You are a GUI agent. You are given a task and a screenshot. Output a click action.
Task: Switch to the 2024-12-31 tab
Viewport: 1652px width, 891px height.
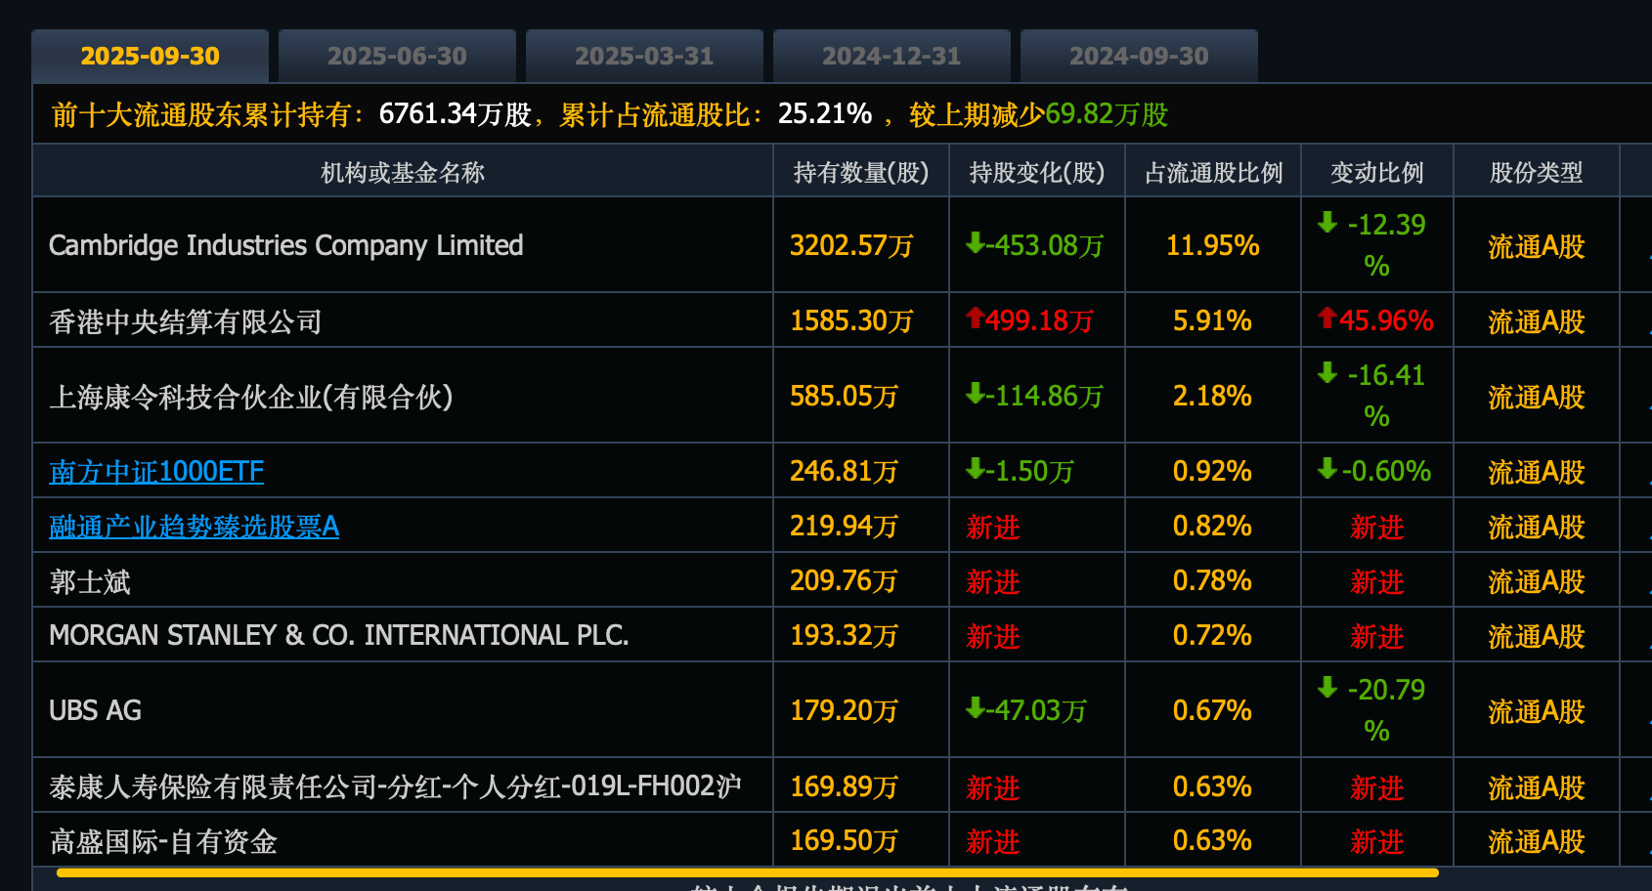click(x=891, y=56)
